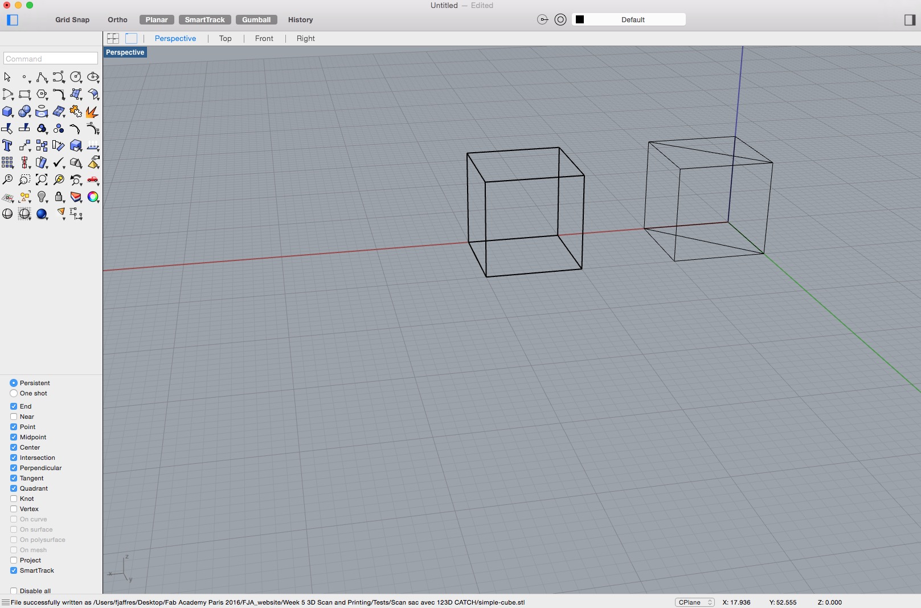The image size is (921, 608).
Task: Click the padlock Lock objects icon
Action: click(59, 197)
